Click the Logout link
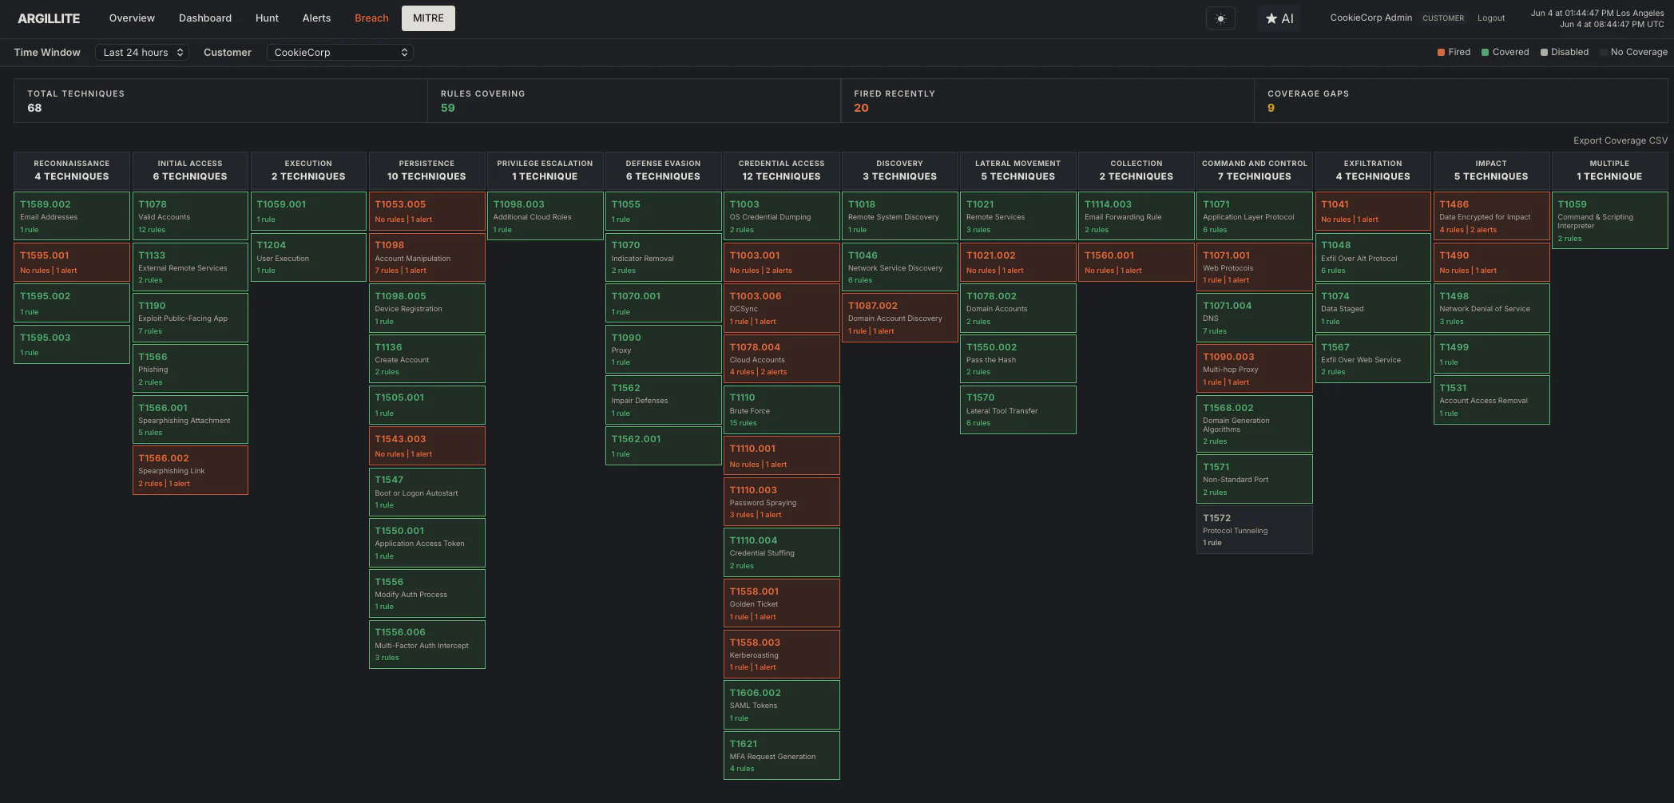1674x803 pixels. click(1490, 18)
